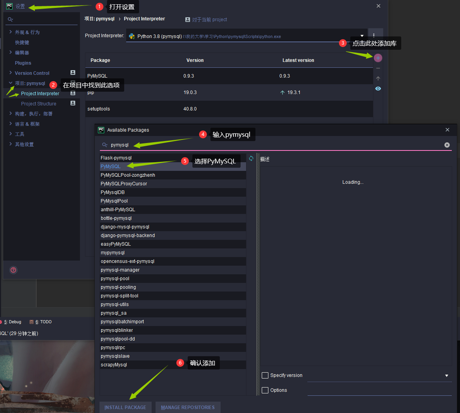
Task: Click the INSTALL PACKAGE button
Action: pyautogui.click(x=125, y=407)
